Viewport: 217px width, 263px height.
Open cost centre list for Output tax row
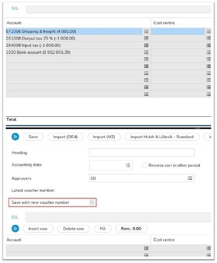pyautogui.click(x=208, y=38)
